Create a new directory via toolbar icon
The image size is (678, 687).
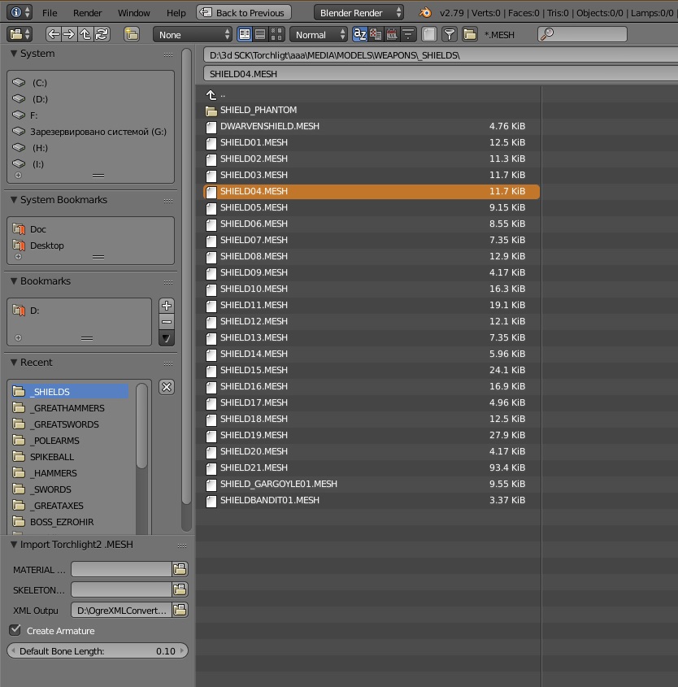tap(132, 34)
